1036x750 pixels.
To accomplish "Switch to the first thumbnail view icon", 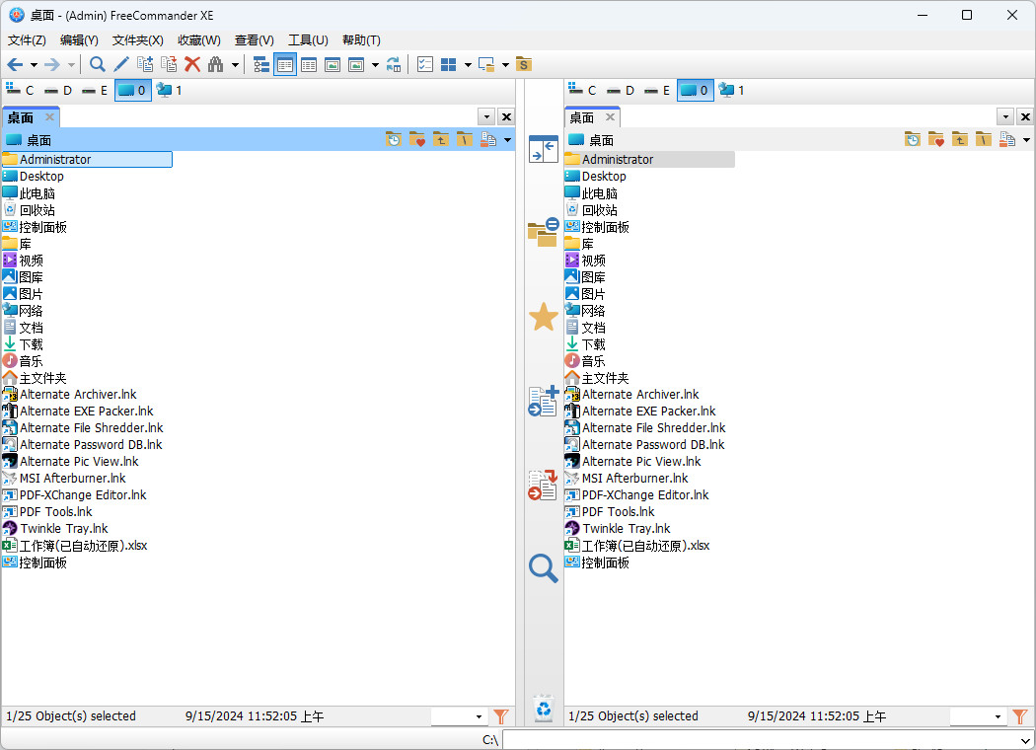I will coord(333,64).
